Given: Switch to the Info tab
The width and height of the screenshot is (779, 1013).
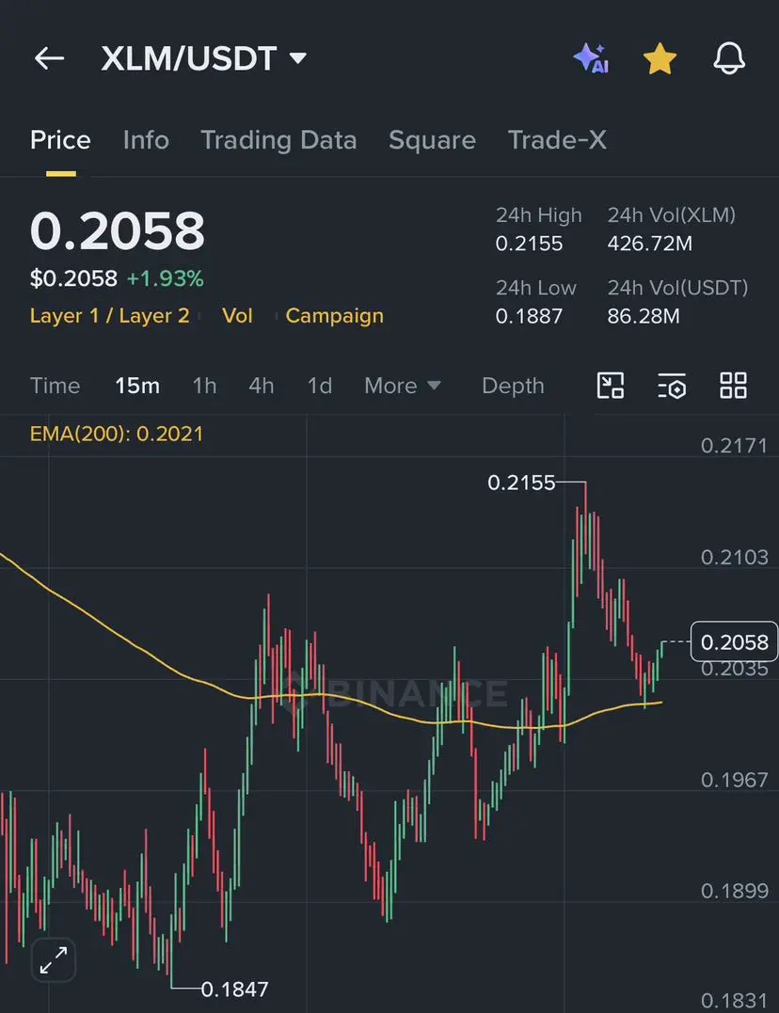Looking at the screenshot, I should point(146,140).
